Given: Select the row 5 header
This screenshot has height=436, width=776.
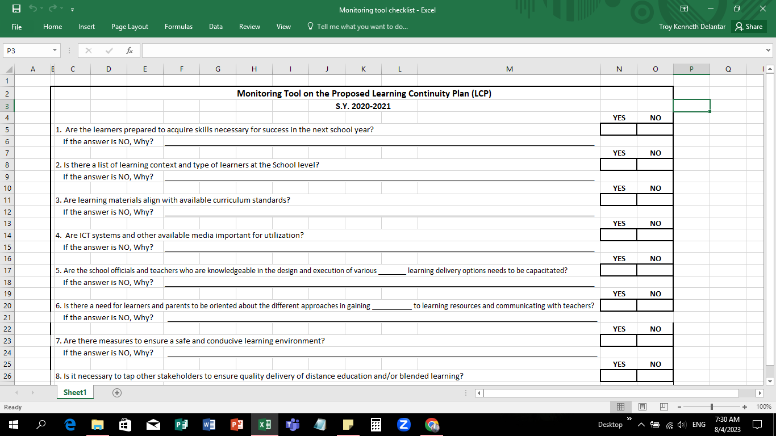Looking at the screenshot, I should (x=7, y=129).
